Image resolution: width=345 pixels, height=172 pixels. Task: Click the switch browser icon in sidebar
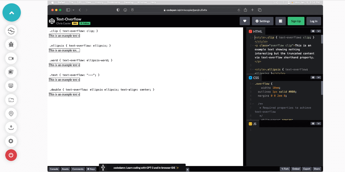(11, 31)
